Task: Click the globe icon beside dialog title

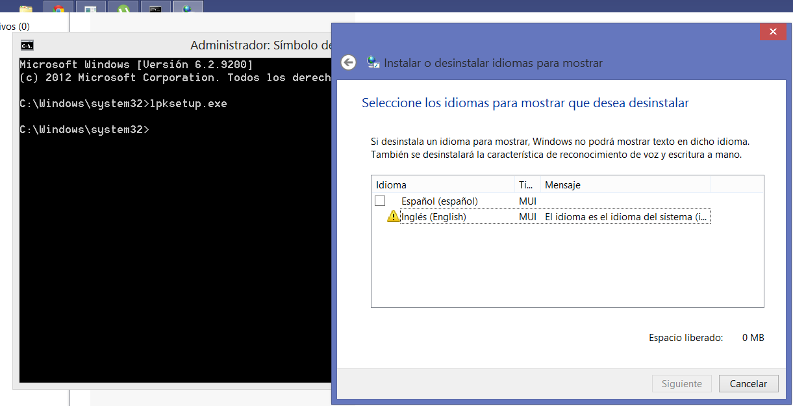Action: pyautogui.click(x=373, y=62)
